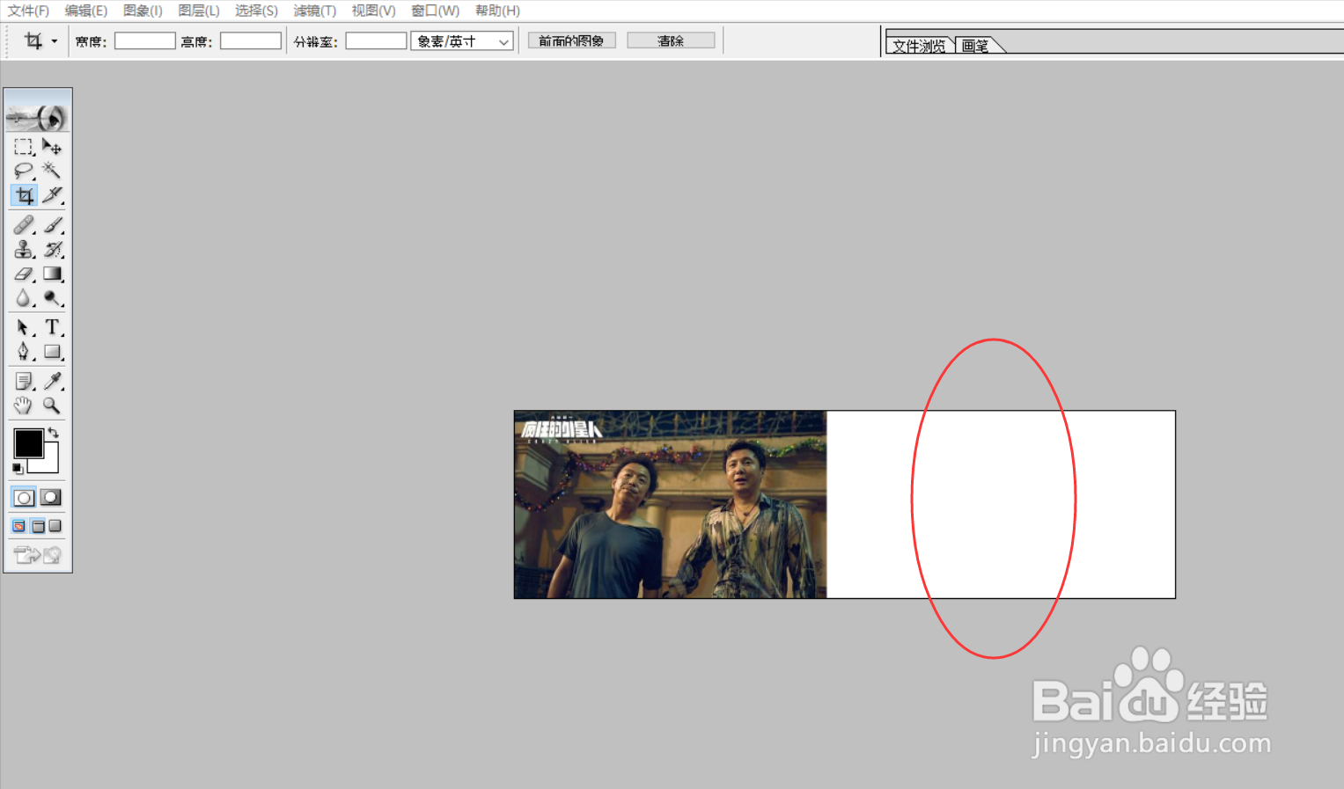The image size is (1344, 789).
Task: Switch to the 画笔 tab
Action: click(x=977, y=46)
